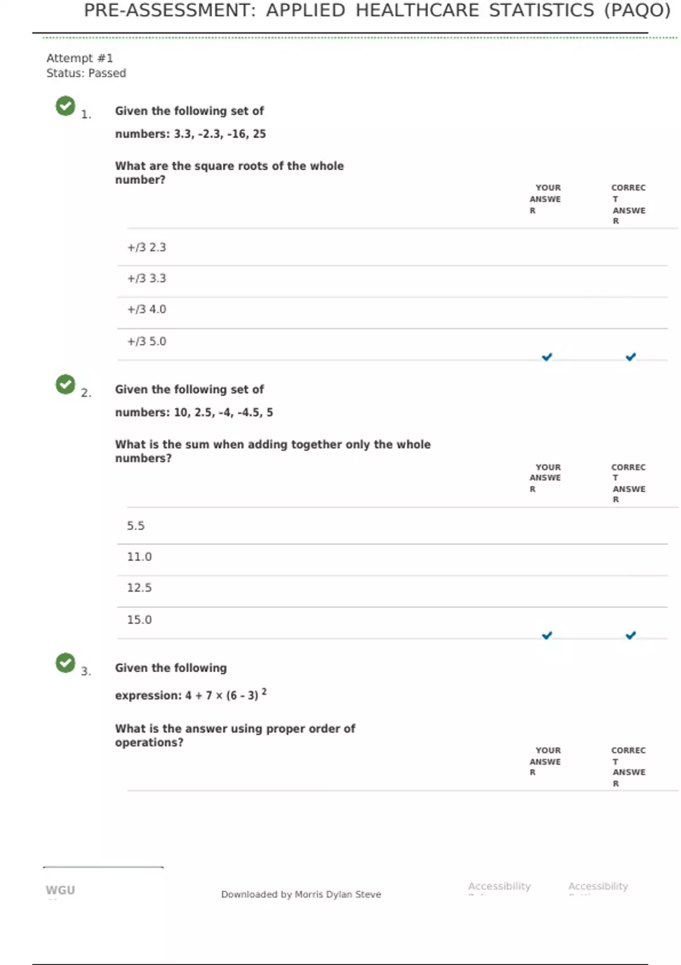Image resolution: width=681 pixels, height=965 pixels.
Task: Click question 1's Your Answer blue checkmark
Action: (x=547, y=357)
